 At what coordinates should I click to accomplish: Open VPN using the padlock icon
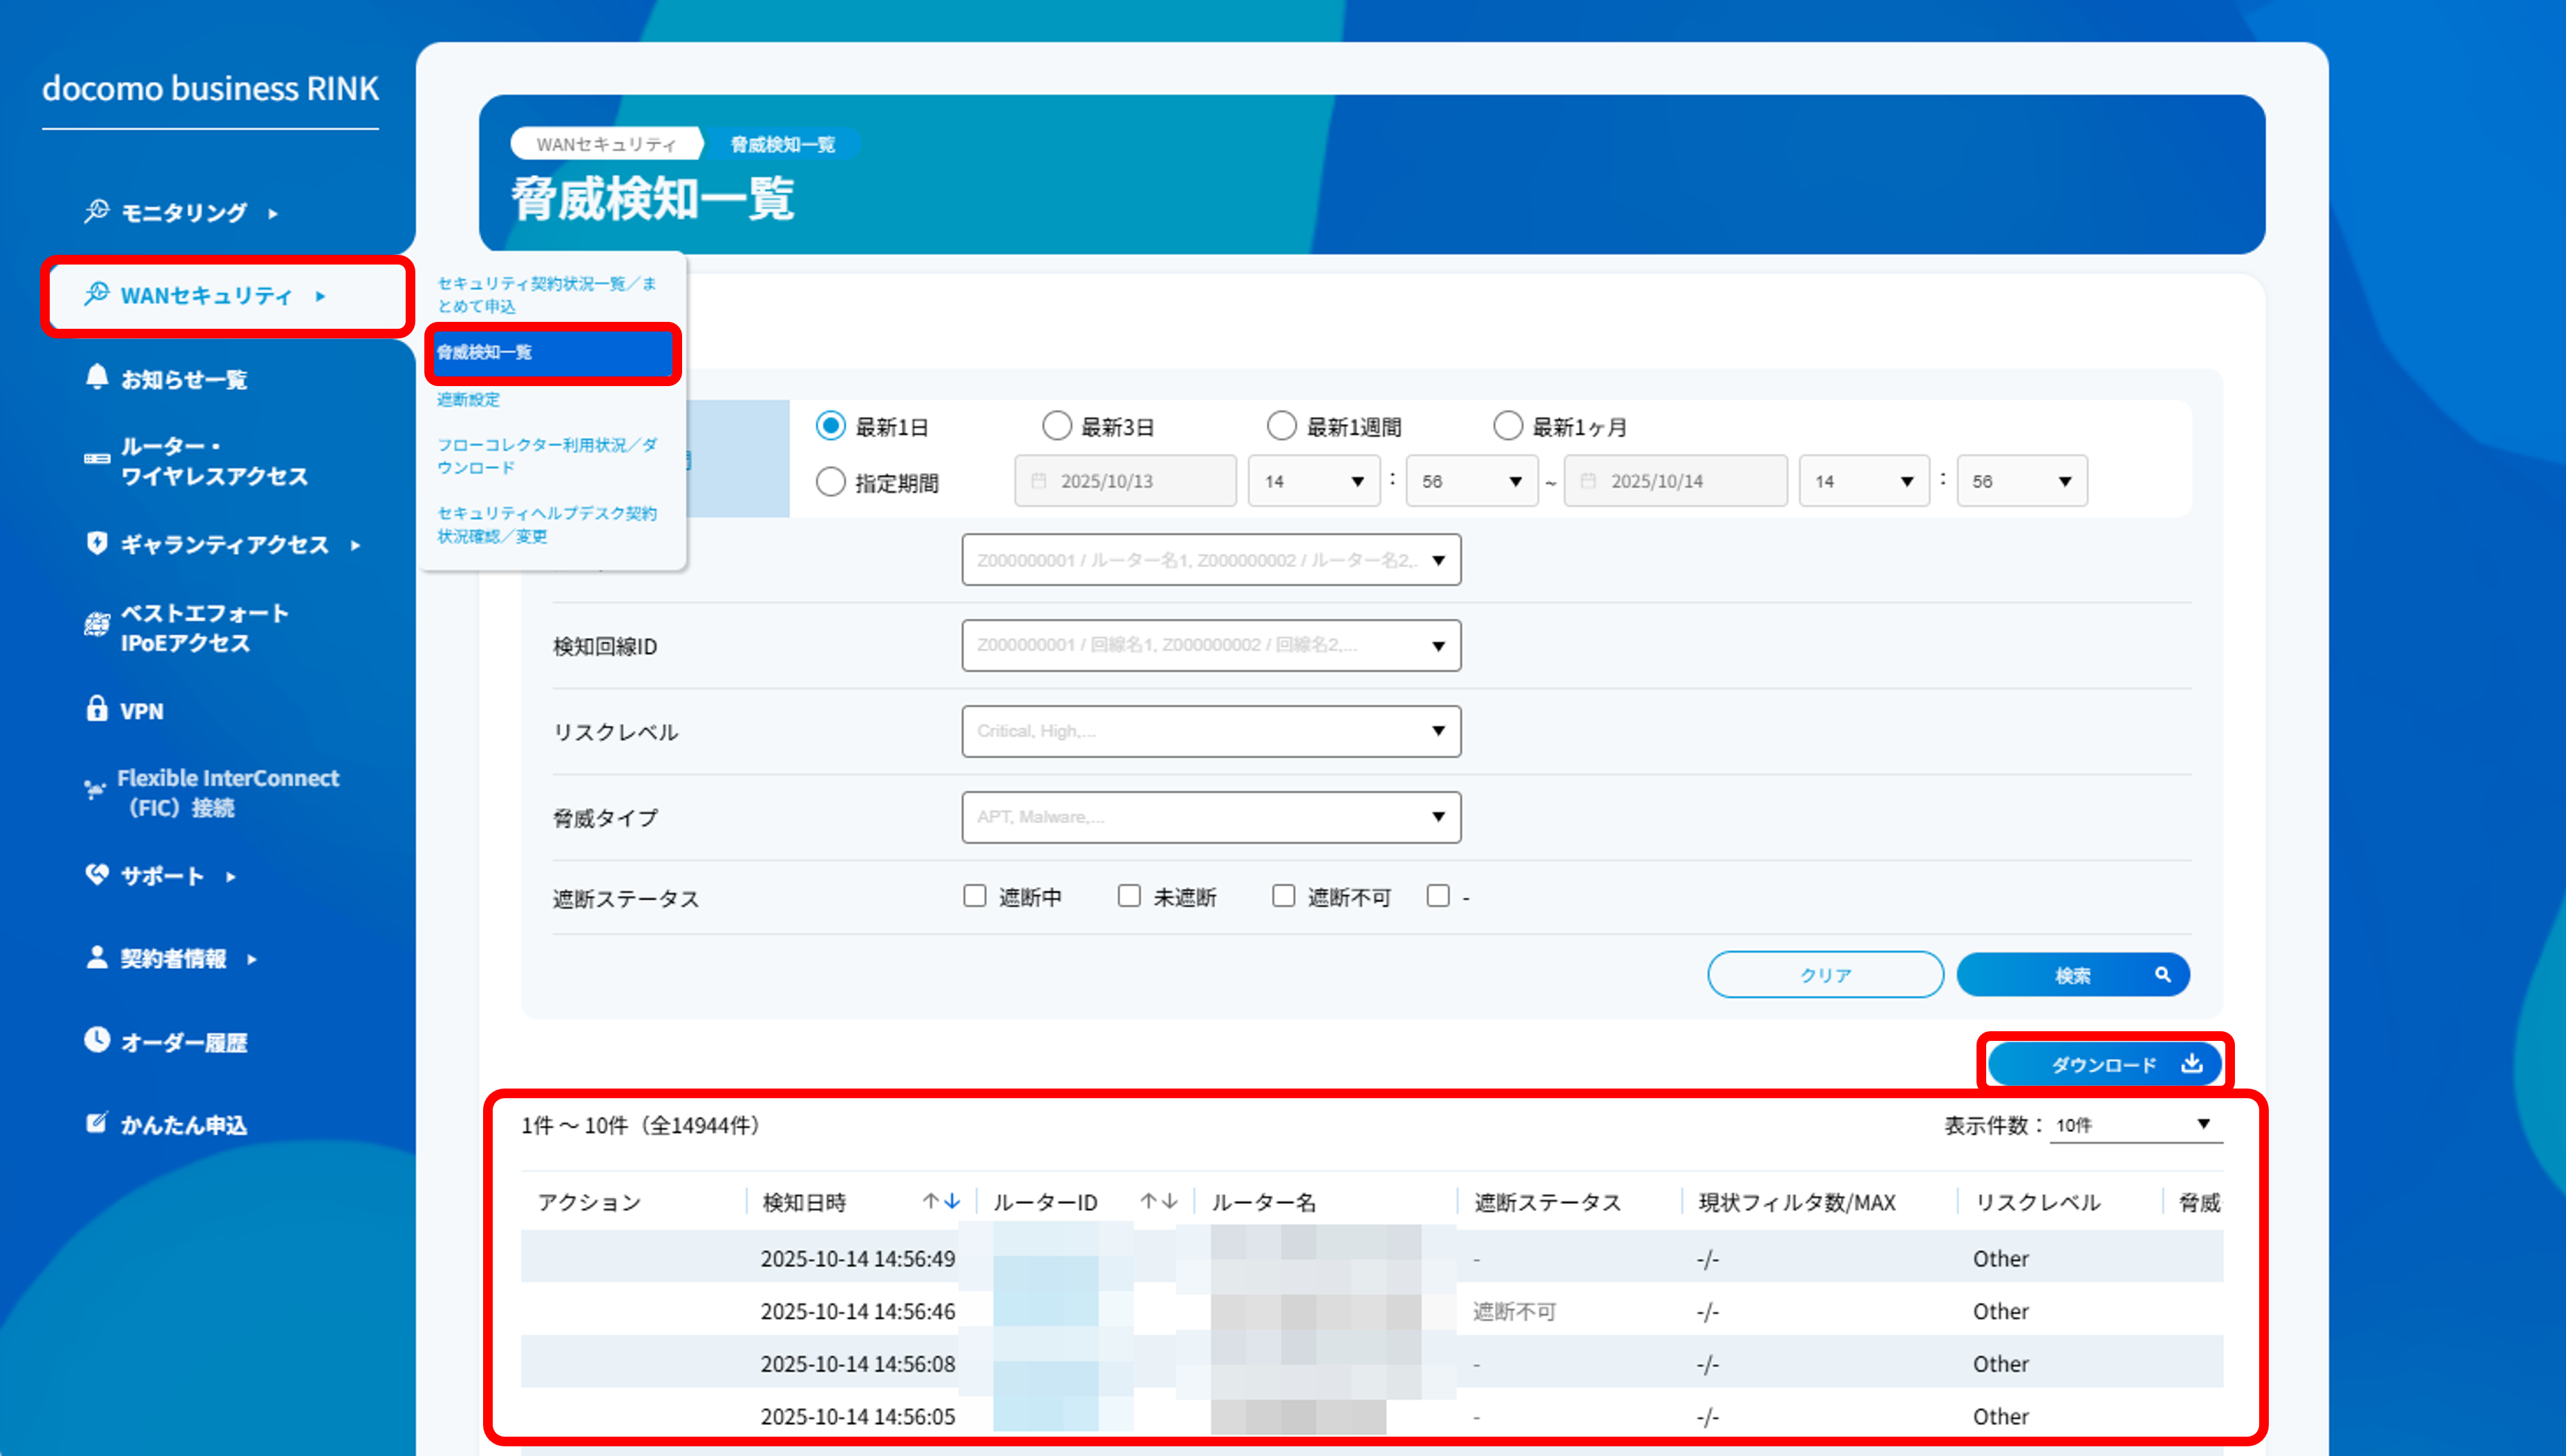[x=96, y=710]
